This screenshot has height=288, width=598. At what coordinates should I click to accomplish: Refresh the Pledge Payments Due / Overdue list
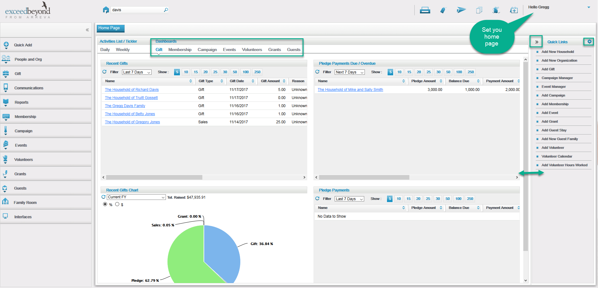(x=317, y=72)
